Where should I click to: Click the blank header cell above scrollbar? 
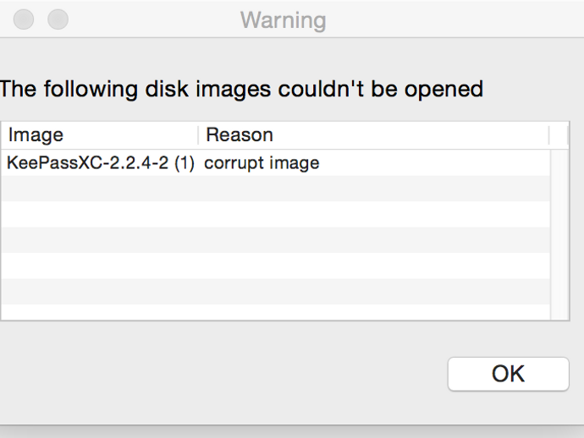click(x=559, y=135)
